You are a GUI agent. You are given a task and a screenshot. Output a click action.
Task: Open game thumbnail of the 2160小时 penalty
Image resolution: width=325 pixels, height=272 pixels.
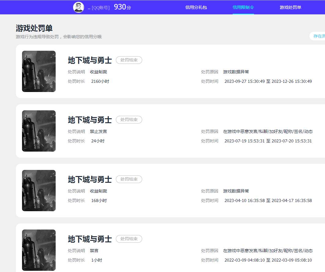[39, 71]
